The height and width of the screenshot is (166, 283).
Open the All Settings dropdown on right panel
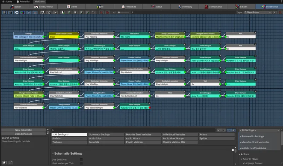click(259, 130)
